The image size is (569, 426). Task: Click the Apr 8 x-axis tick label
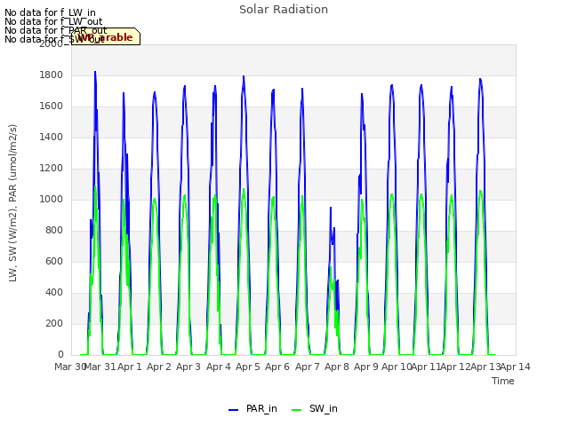tap(337, 367)
